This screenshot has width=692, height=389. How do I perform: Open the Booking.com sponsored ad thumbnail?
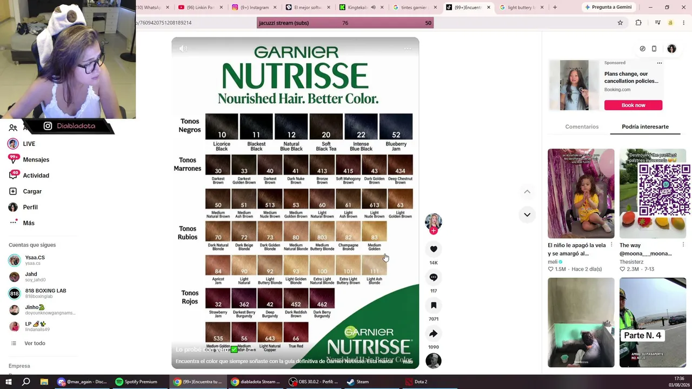tap(574, 85)
